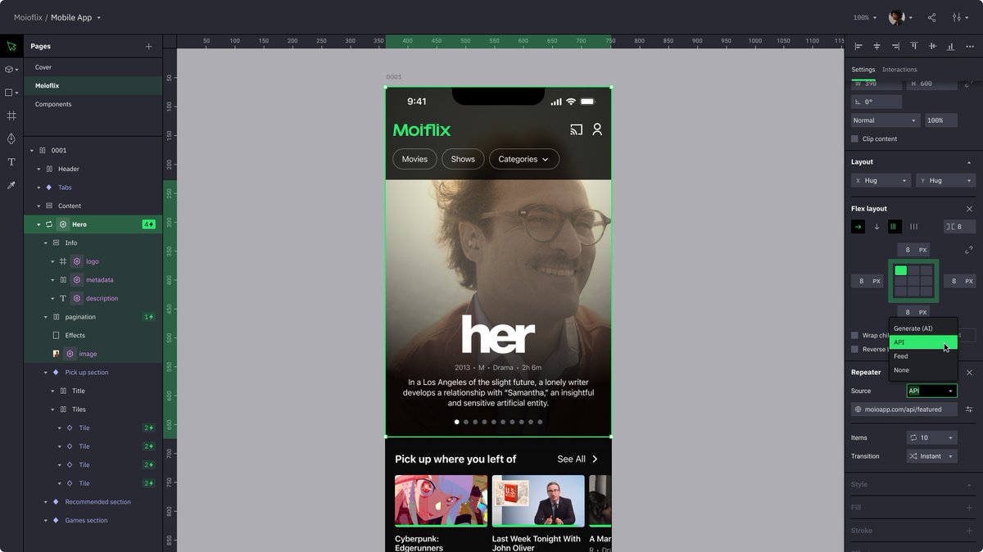Click the Cyberpunk Edgerunners thumbnail
The image size is (983, 552).
click(441, 500)
